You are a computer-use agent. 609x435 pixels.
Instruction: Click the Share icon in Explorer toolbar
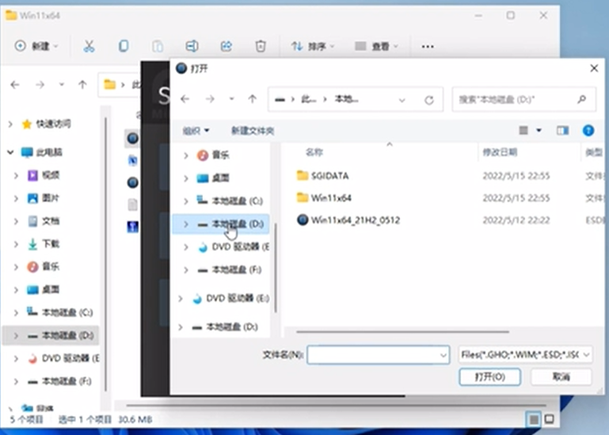pyautogui.click(x=226, y=46)
